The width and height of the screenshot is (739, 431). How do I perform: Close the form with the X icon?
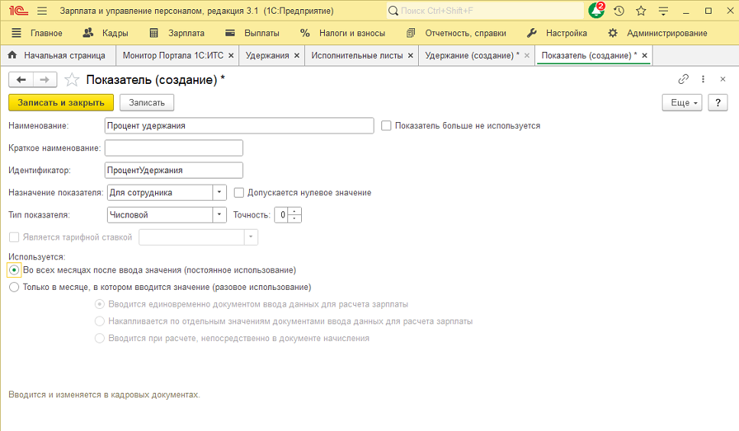point(722,79)
